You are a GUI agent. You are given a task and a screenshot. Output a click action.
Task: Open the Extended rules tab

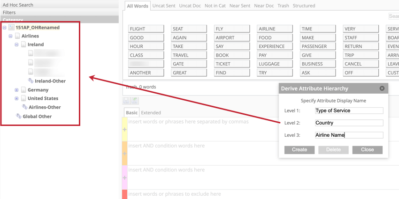coord(151,112)
